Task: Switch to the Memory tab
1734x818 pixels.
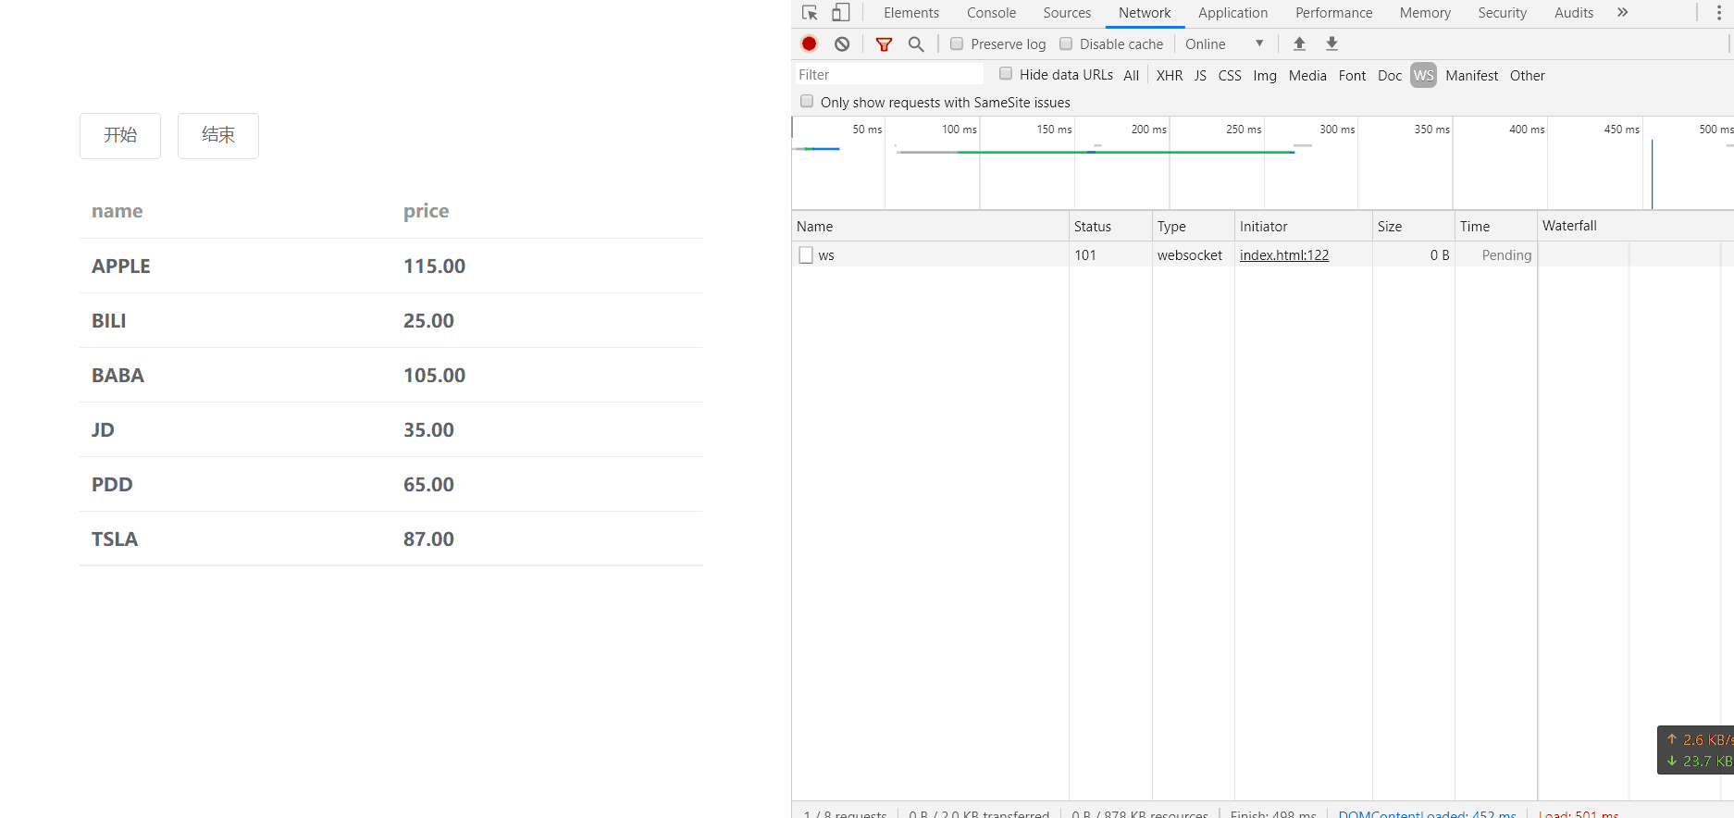Action: 1425,13
